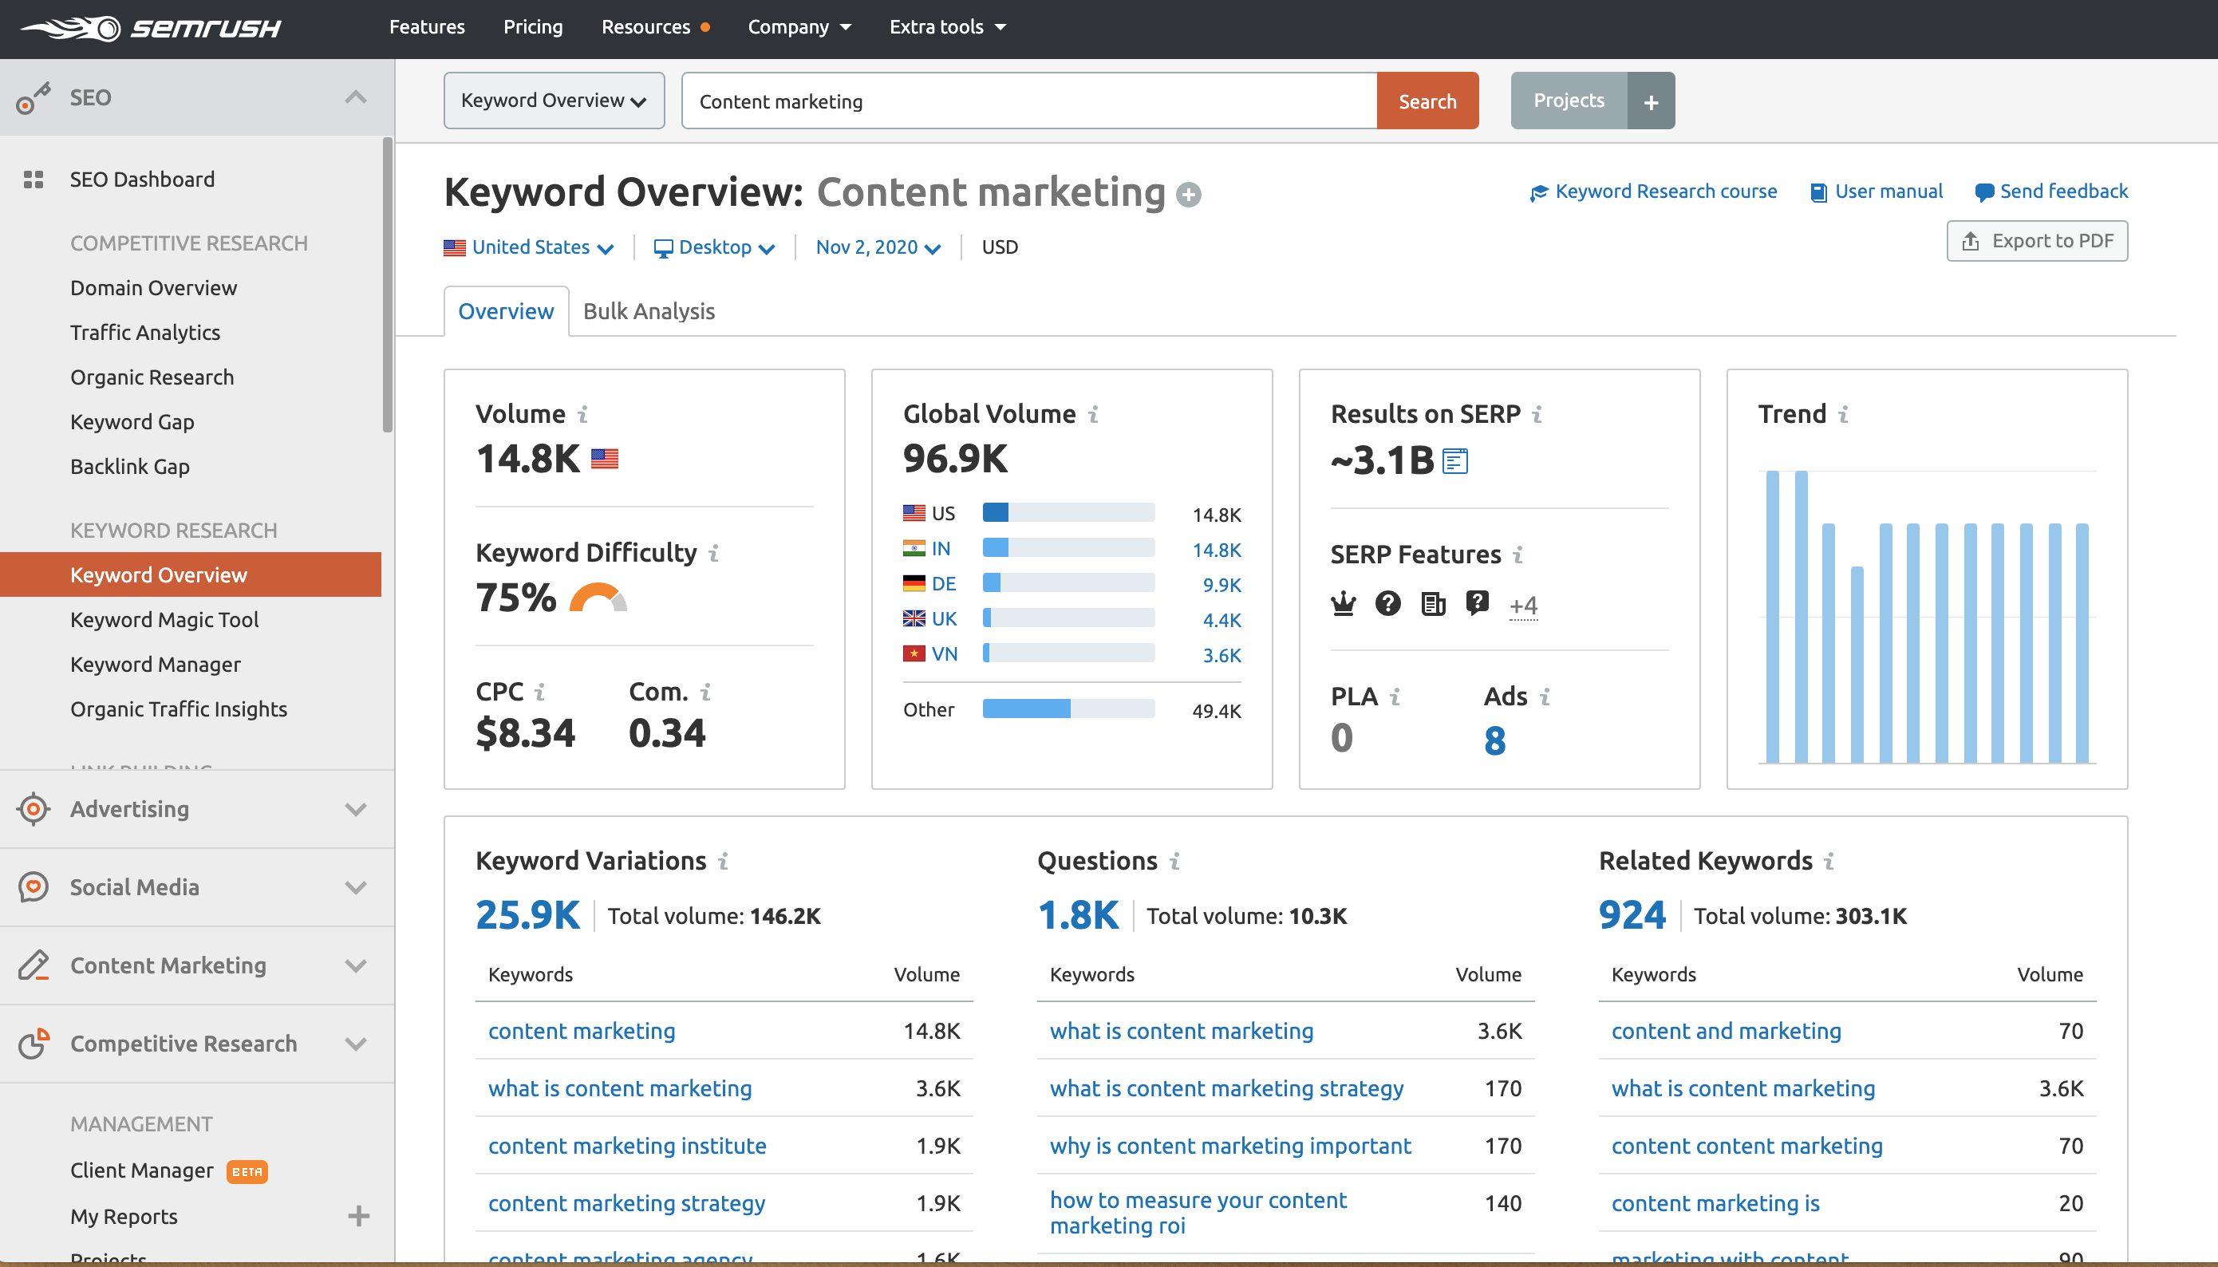The width and height of the screenshot is (2218, 1267).
Task: Click the Semrush logo
Action: (x=151, y=28)
